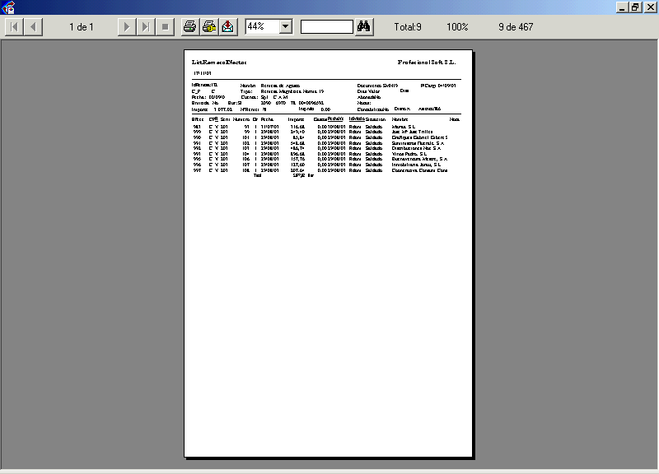Jump to the last page of the report
659x474 pixels.
[x=145, y=27]
